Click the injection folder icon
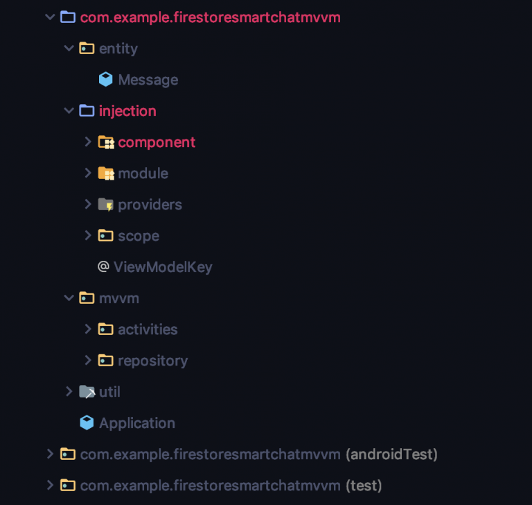This screenshot has height=505, width=532. point(87,110)
